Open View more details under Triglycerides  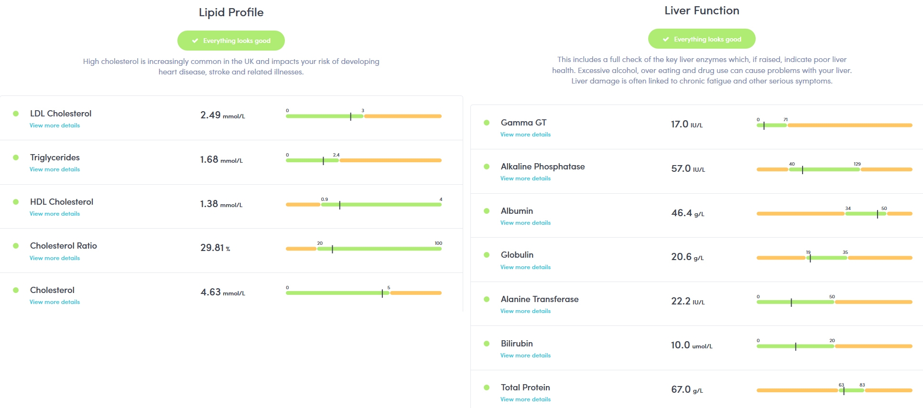coord(54,169)
